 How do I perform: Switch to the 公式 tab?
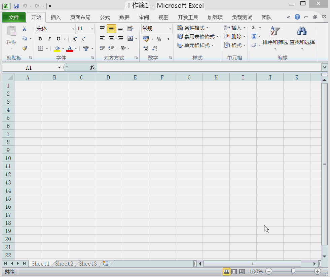click(x=105, y=17)
